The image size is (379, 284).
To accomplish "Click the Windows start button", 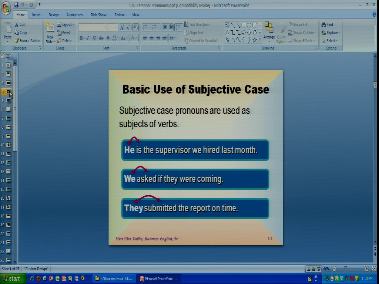I will pyautogui.click(x=13, y=278).
